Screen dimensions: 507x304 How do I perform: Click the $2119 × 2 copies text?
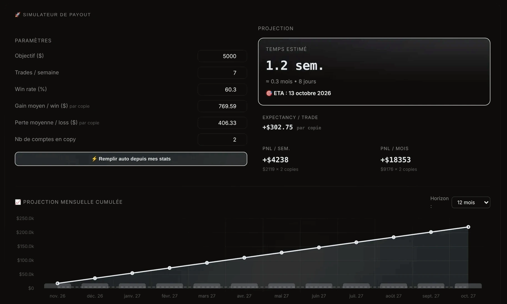280,169
